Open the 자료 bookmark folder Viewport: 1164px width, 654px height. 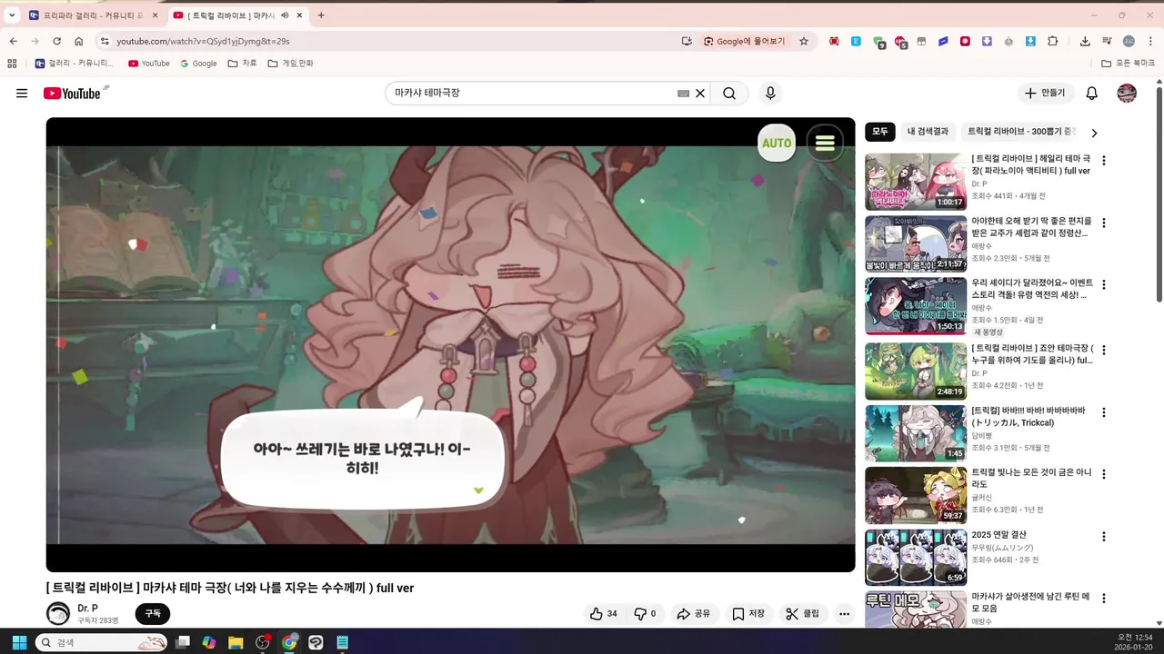tap(243, 64)
